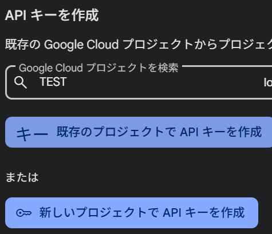
Task: Focus the Google Cloud project search field
Action: click(x=139, y=82)
